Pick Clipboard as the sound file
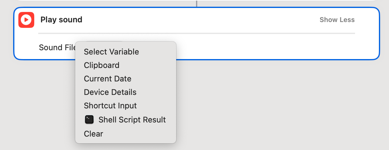Screen dimensions: 389x150 pos(102,65)
